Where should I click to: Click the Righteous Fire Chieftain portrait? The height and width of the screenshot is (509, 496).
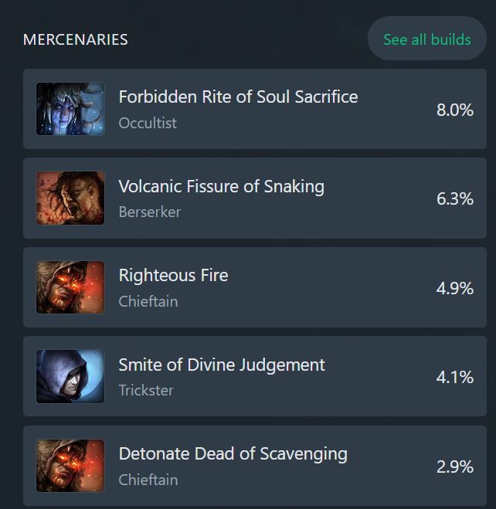[x=70, y=287]
